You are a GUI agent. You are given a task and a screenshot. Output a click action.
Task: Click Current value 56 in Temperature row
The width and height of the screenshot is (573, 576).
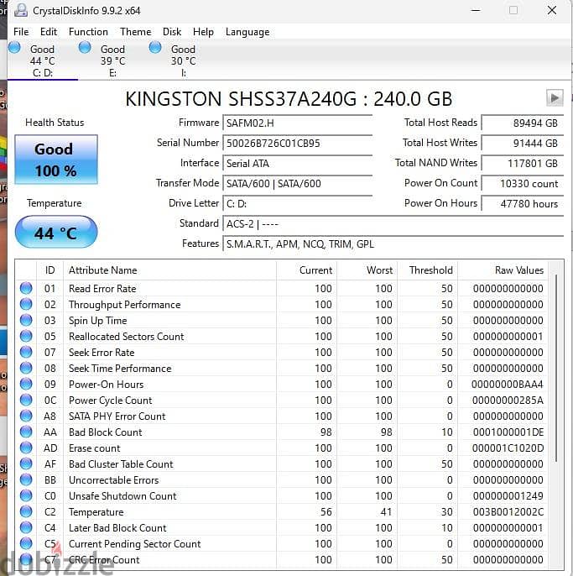[x=326, y=511]
